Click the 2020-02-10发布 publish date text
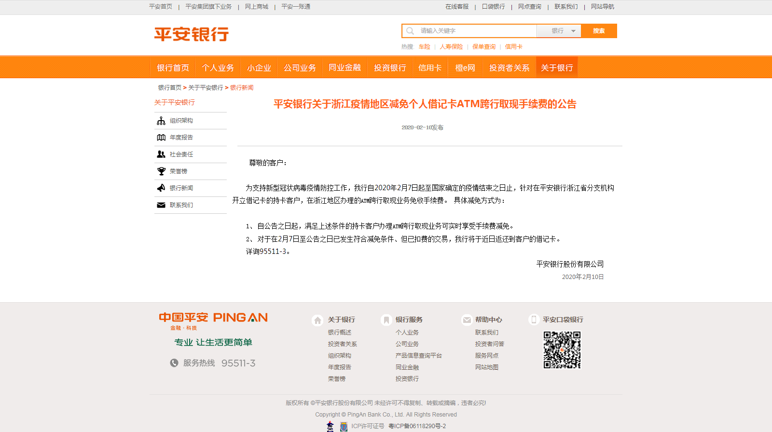Image resolution: width=772 pixels, height=432 pixels. tap(423, 127)
